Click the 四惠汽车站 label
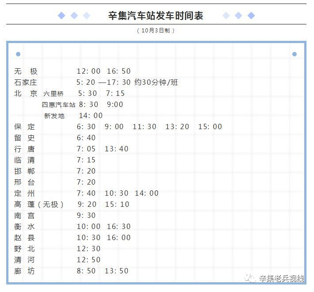The height and width of the screenshot is (292, 314). [59, 105]
